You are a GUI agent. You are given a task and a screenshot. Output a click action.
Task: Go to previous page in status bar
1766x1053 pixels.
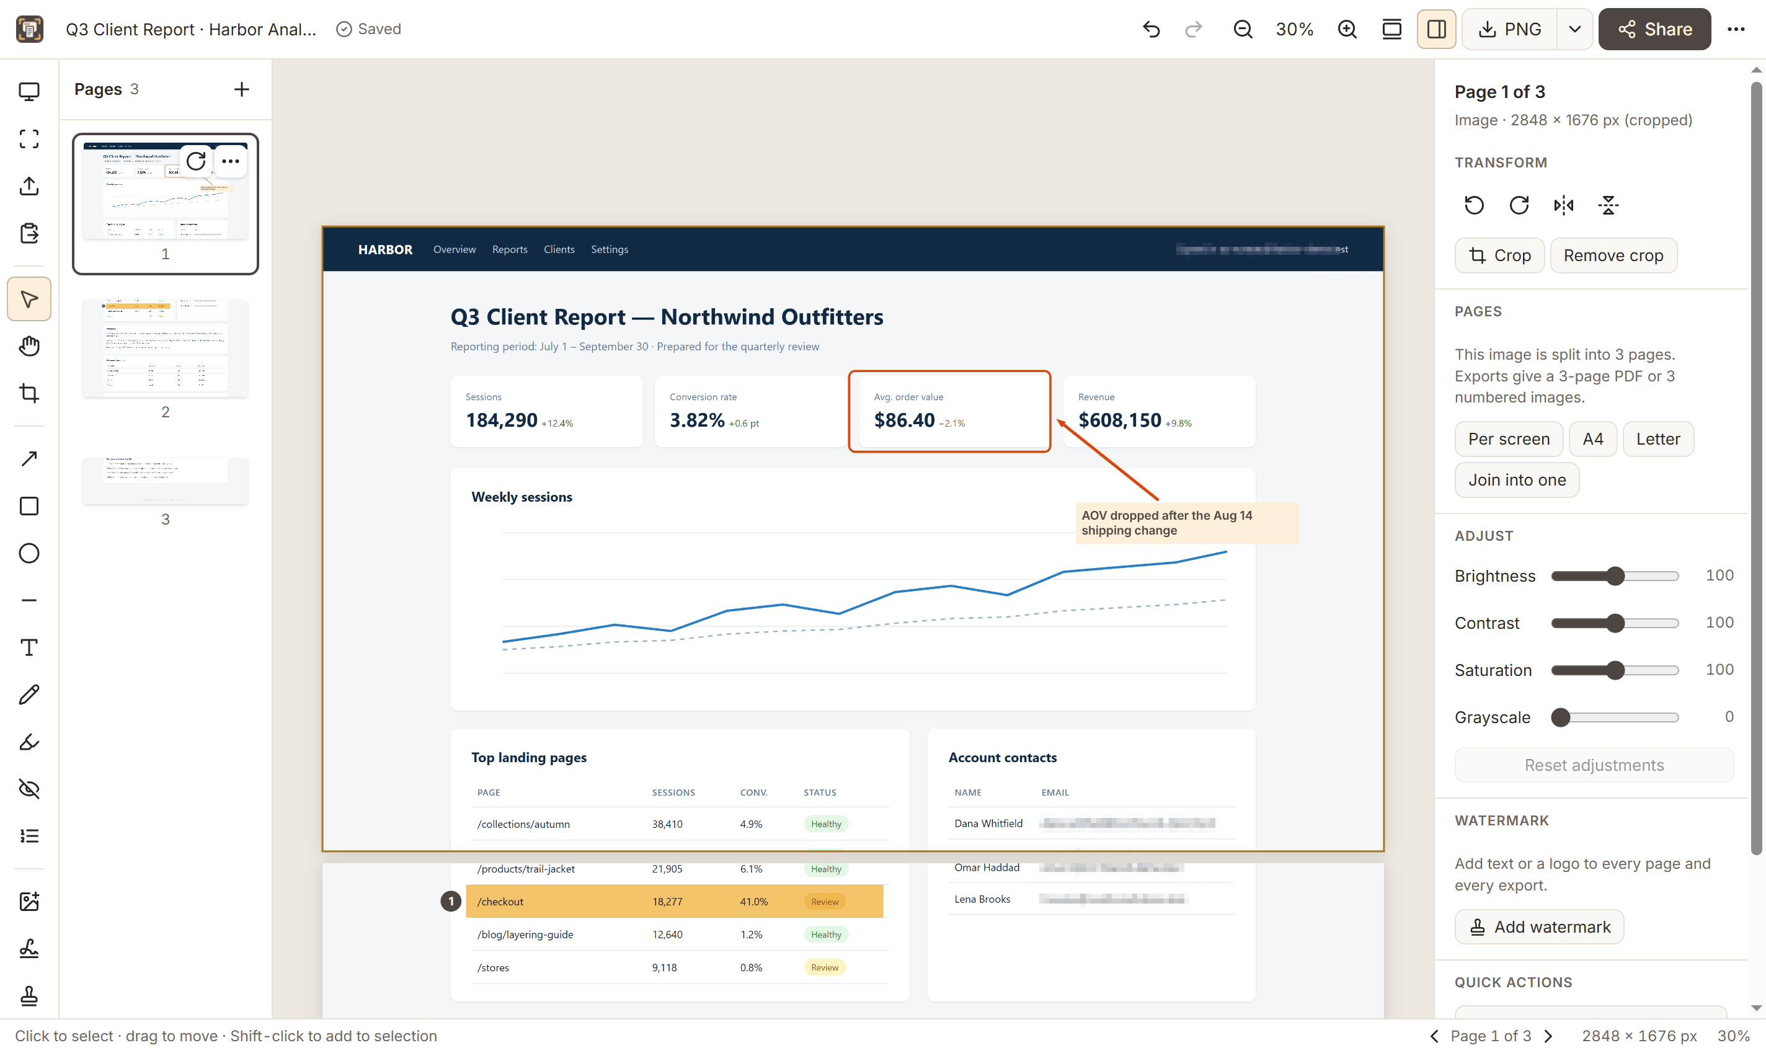click(1435, 1037)
